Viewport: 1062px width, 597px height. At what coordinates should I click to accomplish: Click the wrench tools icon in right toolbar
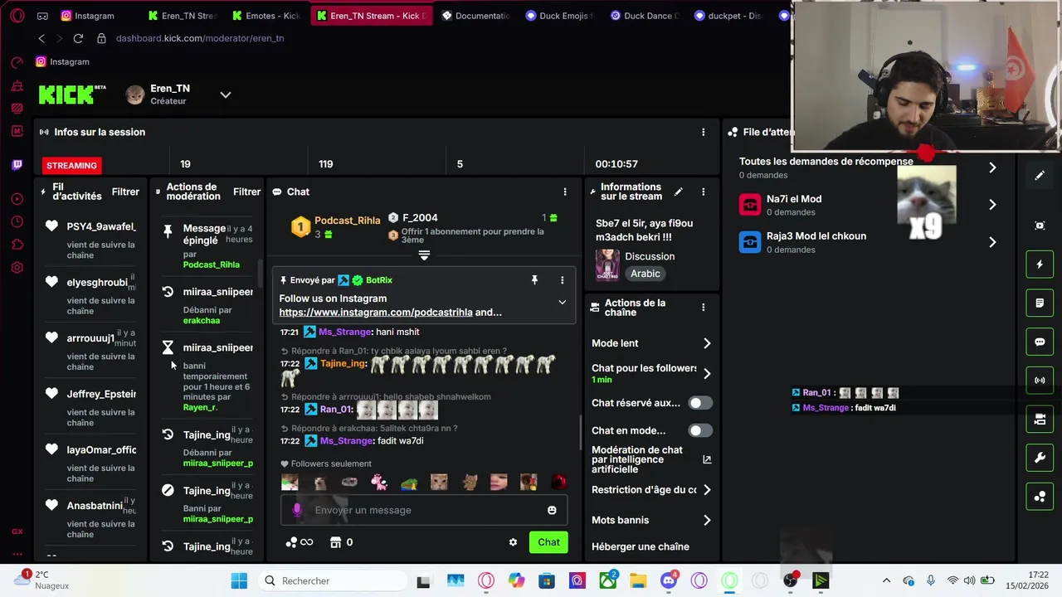(x=1040, y=458)
